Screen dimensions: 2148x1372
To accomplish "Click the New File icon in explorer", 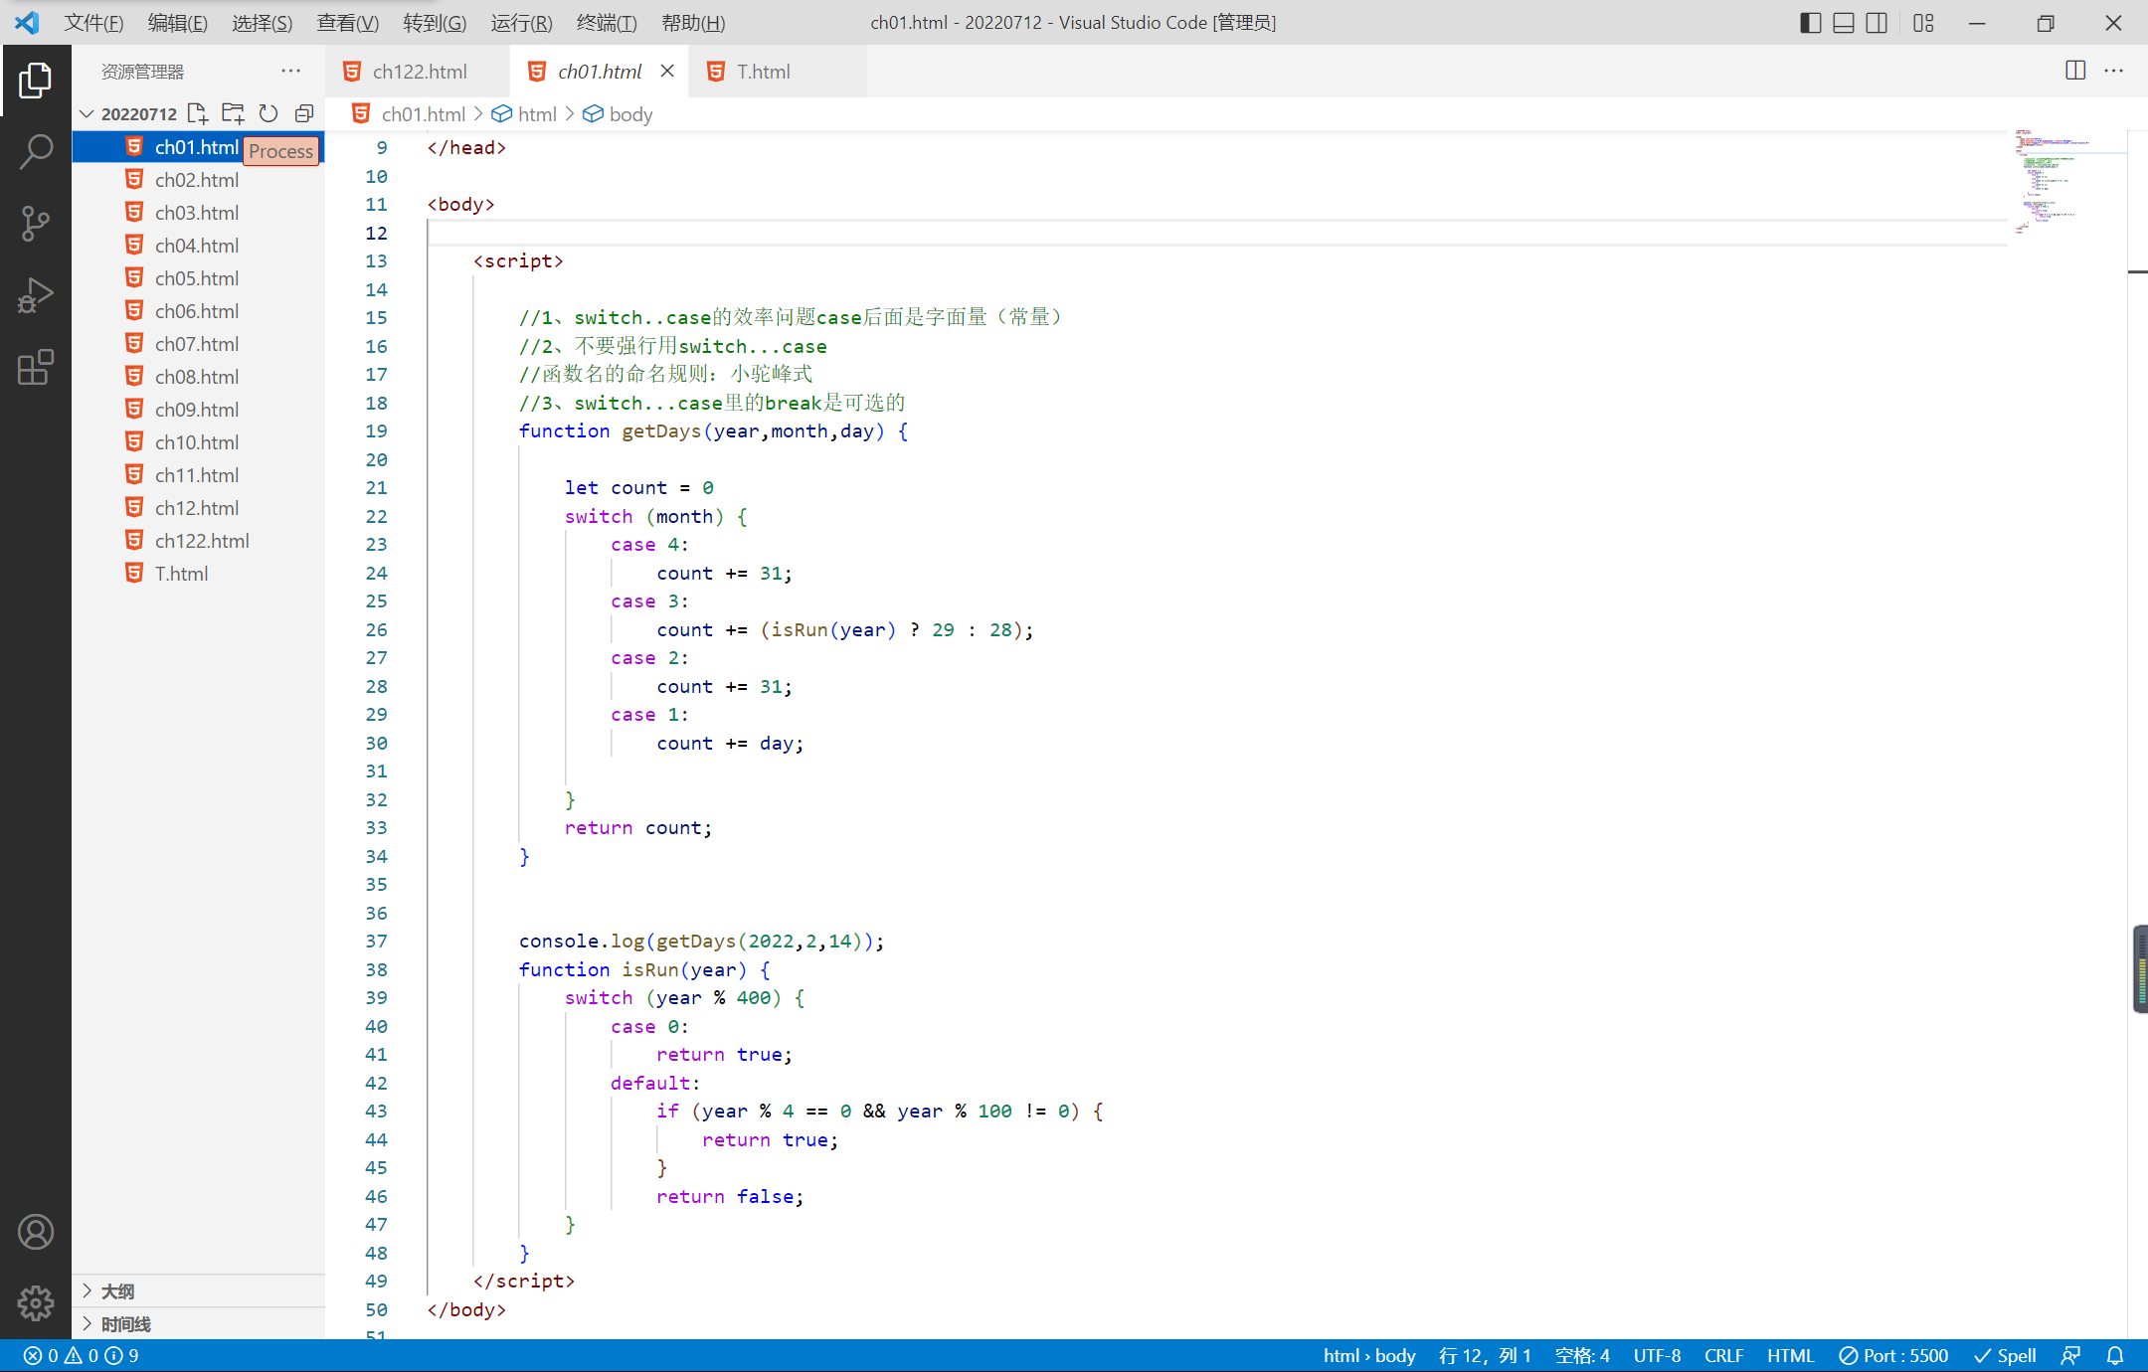I will [197, 113].
